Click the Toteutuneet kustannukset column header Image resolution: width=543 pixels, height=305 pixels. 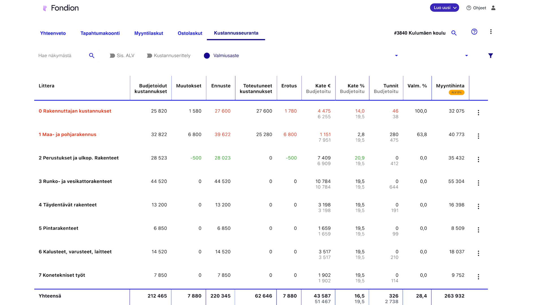(256, 88)
